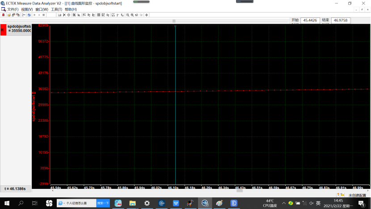This screenshot has width=371, height=209.
Task: Click the horizontal scrollbar thumb below chart
Action: tap(240, 191)
